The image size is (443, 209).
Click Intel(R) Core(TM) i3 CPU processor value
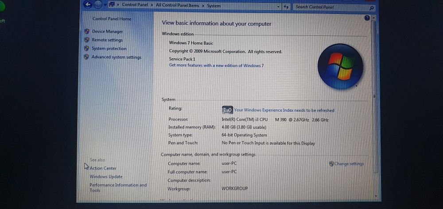[x=275, y=120]
